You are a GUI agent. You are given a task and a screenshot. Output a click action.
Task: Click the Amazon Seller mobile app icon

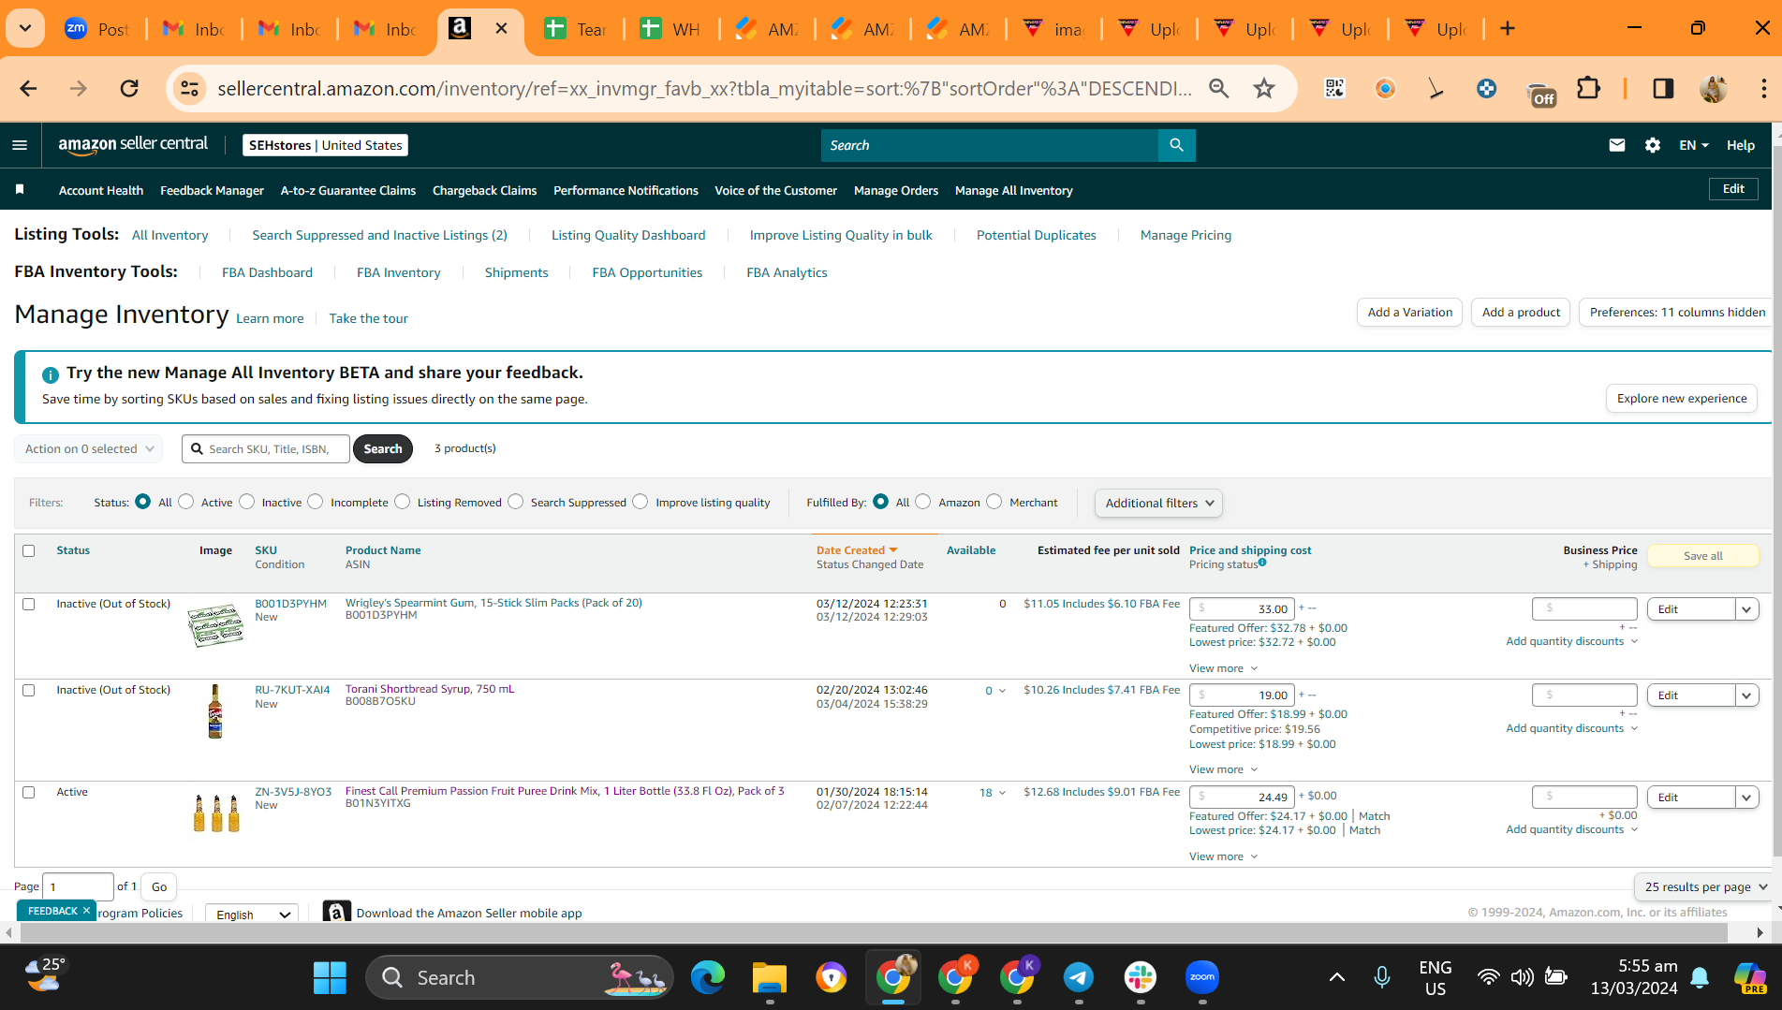coord(336,912)
